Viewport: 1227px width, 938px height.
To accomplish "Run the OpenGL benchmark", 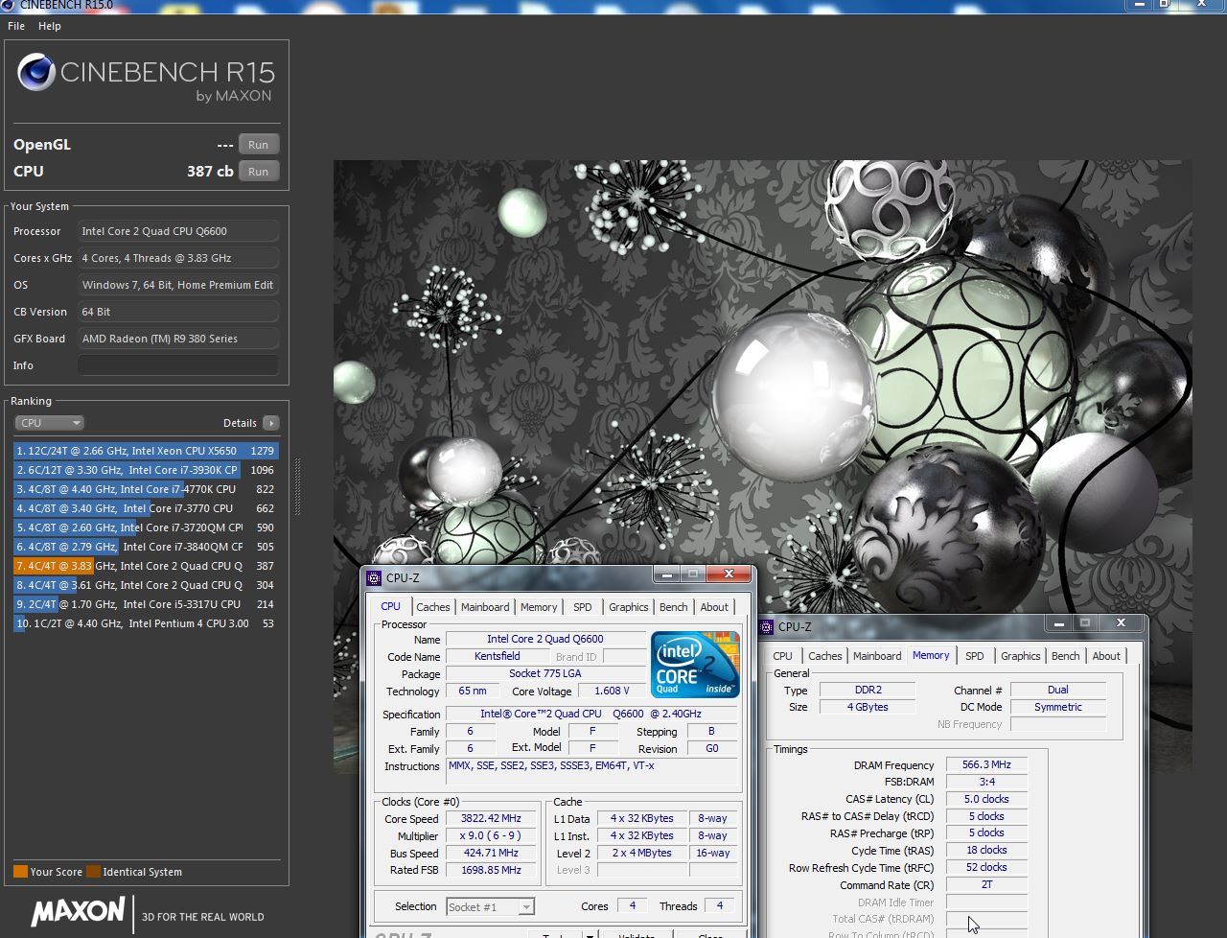I will [259, 145].
